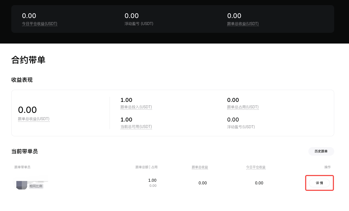
Task: Click the 跟单总收益 column header
Action: pos(200,167)
